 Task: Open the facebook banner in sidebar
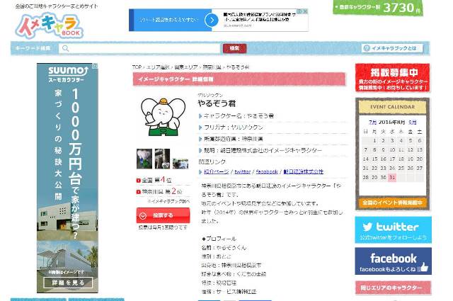[394, 261]
